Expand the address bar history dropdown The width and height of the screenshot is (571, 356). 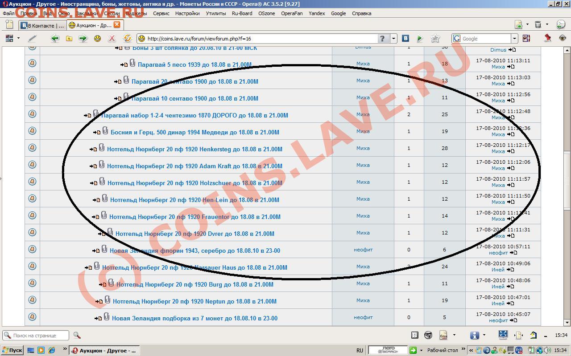(393, 39)
